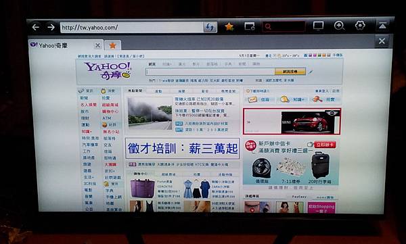Image resolution: width=406 pixels, height=244 pixels.
Task: Click the sidebar header icon above 新聞
Action: 81,91
